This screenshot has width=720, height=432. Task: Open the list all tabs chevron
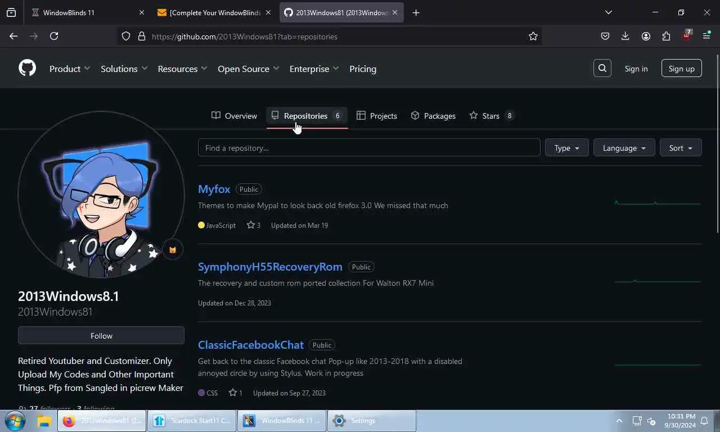click(608, 12)
